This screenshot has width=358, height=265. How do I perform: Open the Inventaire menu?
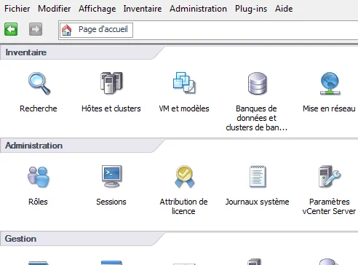coord(143,9)
